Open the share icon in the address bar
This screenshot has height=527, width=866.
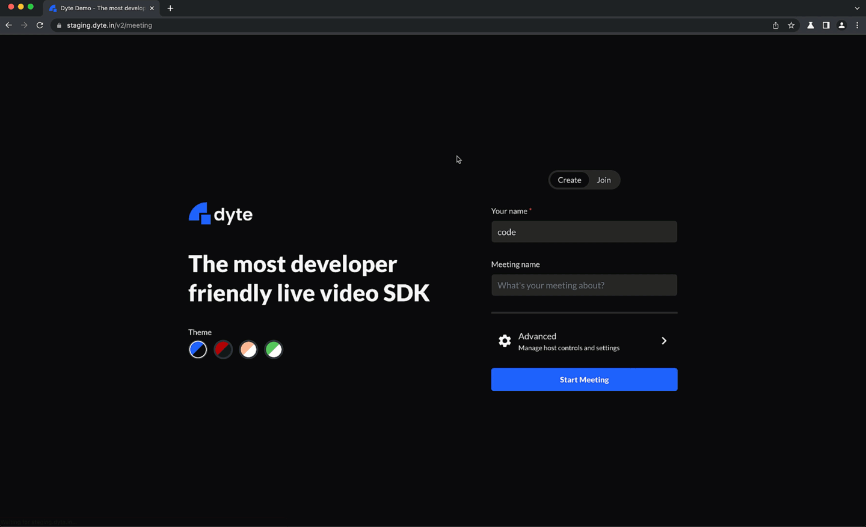tap(775, 25)
